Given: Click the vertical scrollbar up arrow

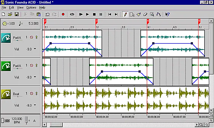Looking at the screenshot, I should 211,21.
